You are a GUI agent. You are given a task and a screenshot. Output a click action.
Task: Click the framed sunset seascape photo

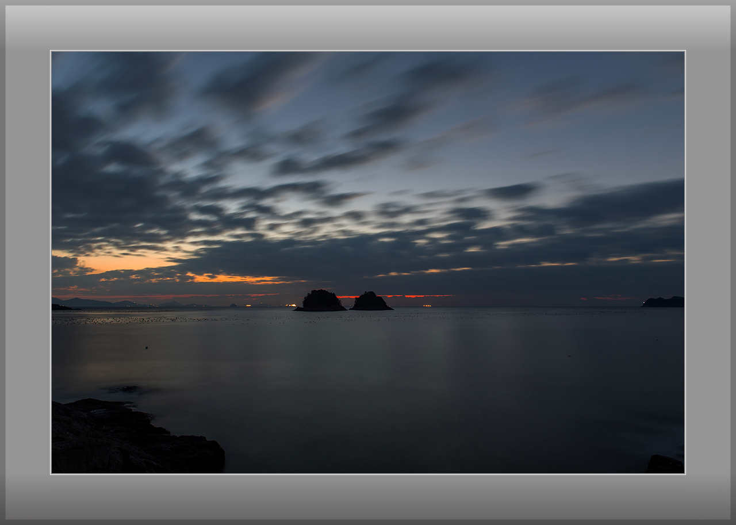(368, 262)
